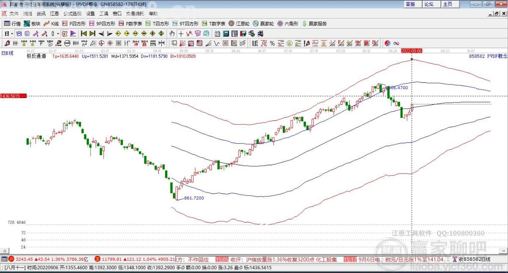Screen dimensions: 508x273
Task: Jump to last bar with green arrow
Action: [92, 33]
